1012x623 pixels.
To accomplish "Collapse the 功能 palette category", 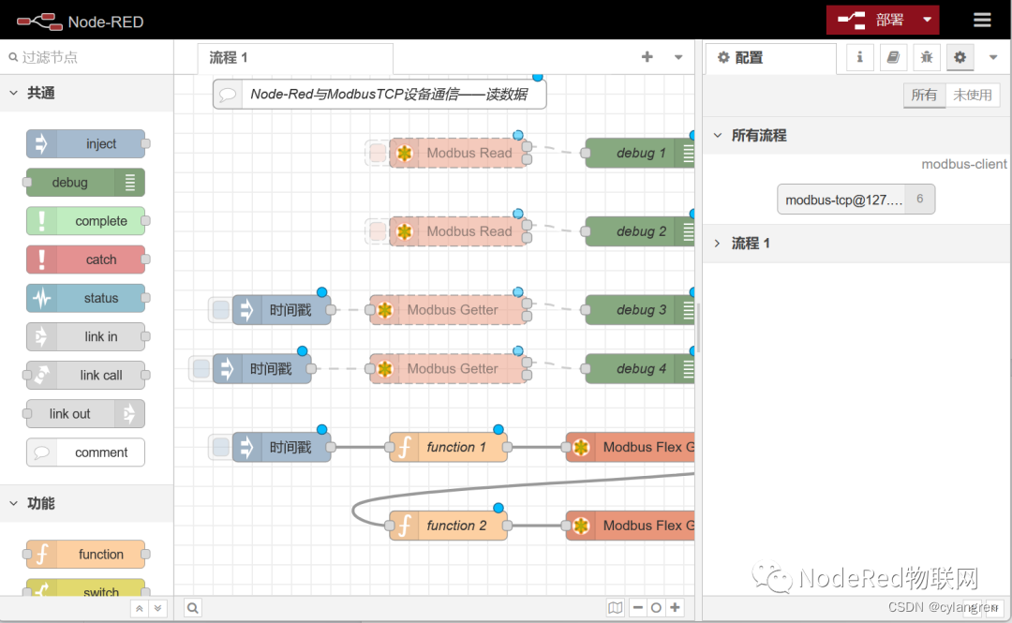I will (x=86, y=504).
